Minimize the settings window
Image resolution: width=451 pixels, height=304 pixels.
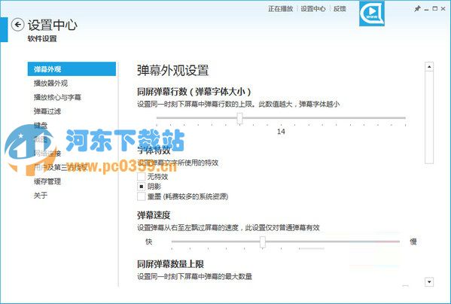pos(427,9)
